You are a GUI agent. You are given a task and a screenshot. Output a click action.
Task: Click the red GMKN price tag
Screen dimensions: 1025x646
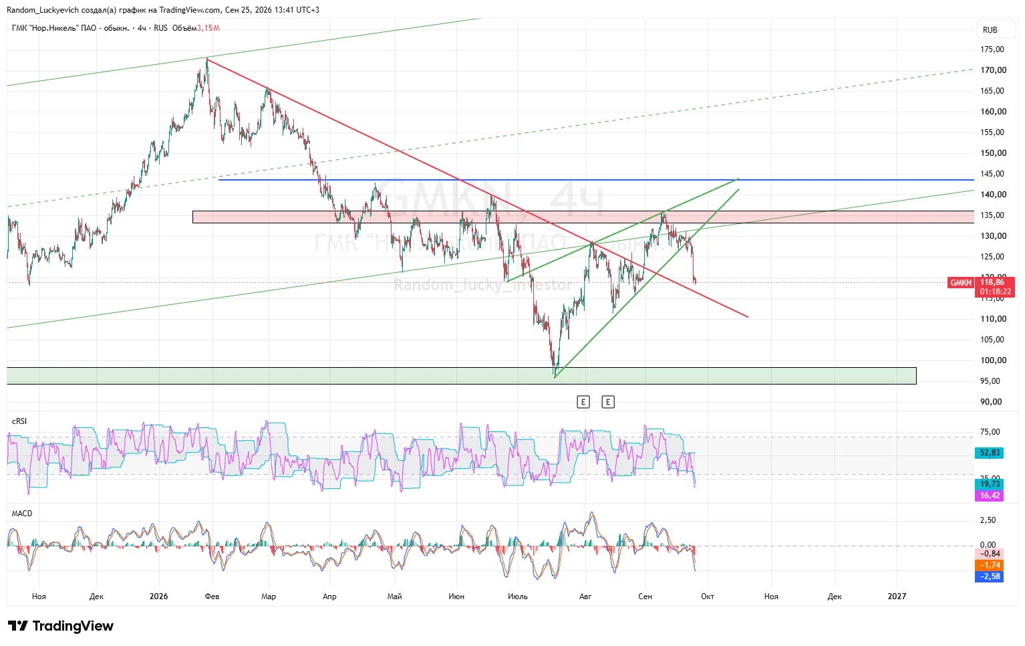click(x=961, y=283)
